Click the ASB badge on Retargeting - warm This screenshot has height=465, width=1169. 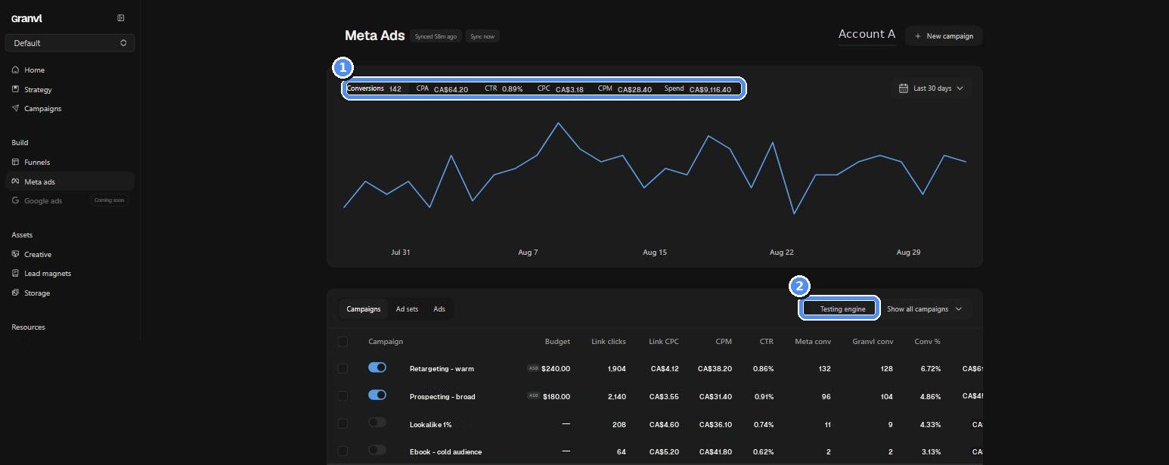pyautogui.click(x=533, y=368)
